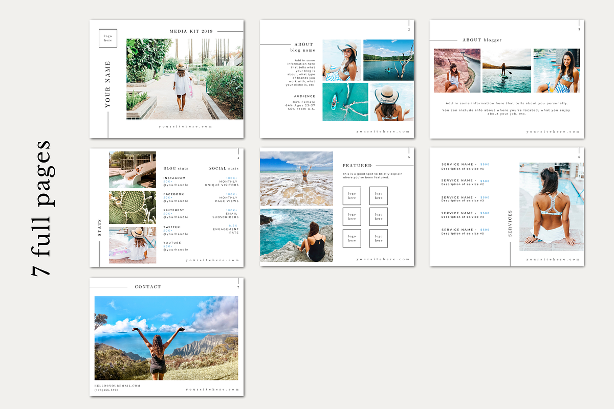Click the vertical "YOUR NAME" text

[x=107, y=84]
